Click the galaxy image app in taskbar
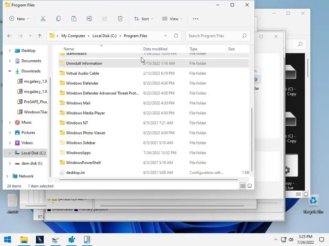The image size is (329, 246). click(x=40, y=240)
